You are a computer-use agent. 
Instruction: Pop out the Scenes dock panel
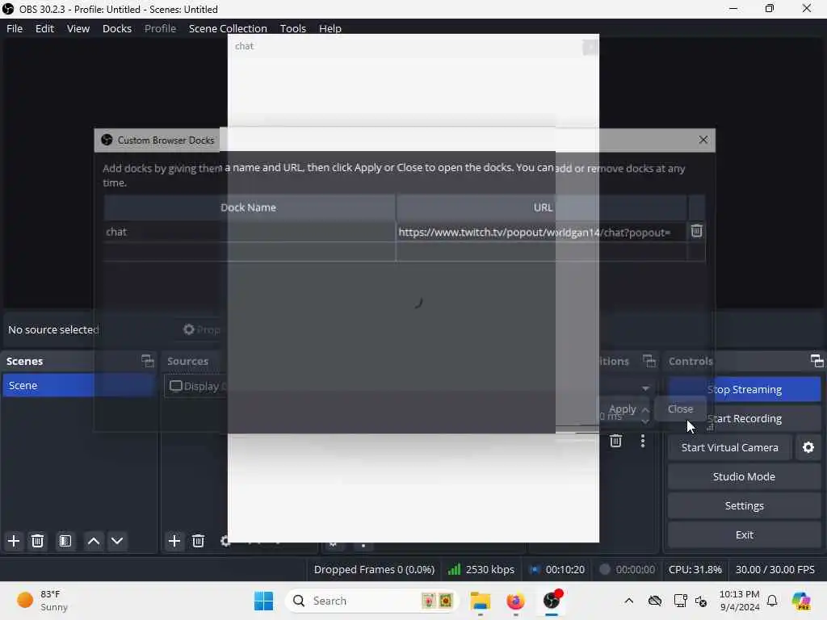pos(148,361)
